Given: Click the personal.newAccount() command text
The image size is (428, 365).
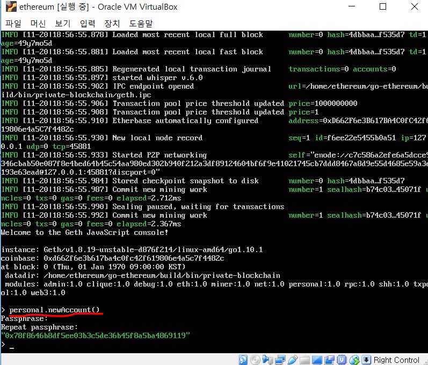Looking at the screenshot, I should pyautogui.click(x=55, y=310).
